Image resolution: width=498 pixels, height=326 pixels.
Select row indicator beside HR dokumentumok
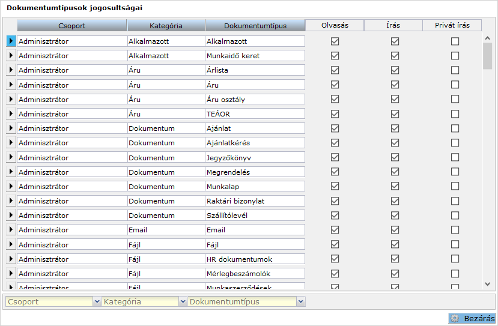click(x=11, y=259)
